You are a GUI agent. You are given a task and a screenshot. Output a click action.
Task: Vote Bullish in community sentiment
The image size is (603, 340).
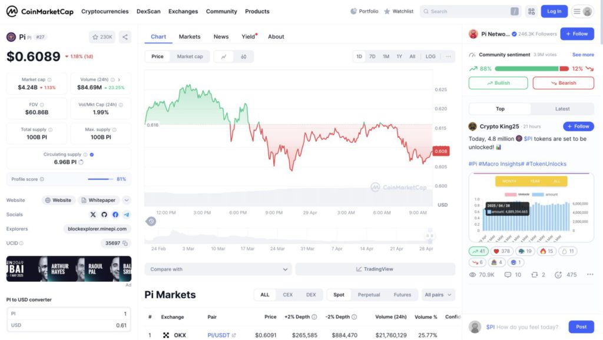pyautogui.click(x=498, y=83)
